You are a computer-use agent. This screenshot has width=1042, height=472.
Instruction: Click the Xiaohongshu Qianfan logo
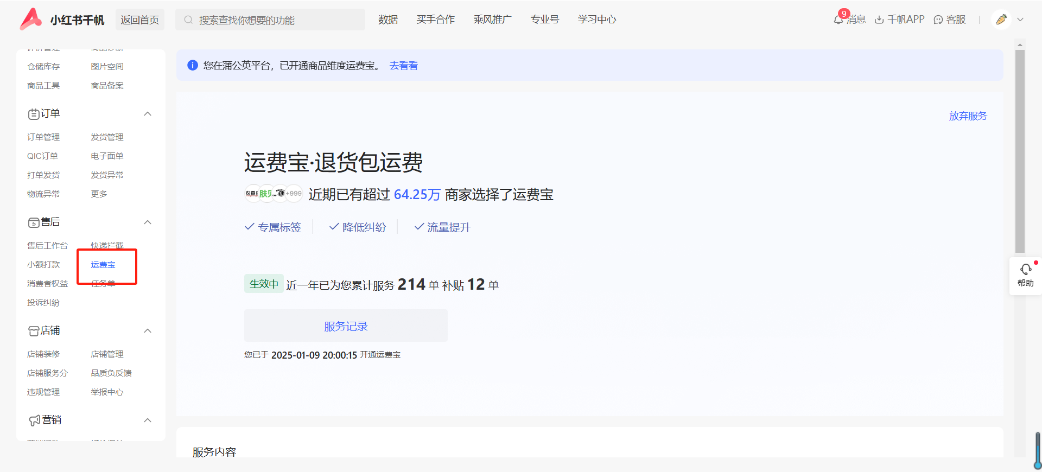click(x=31, y=20)
